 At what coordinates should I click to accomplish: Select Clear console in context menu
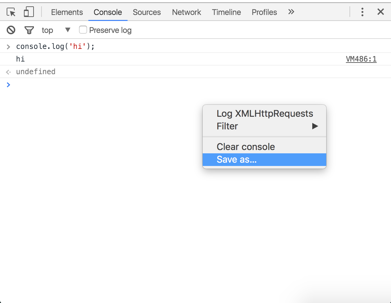pyautogui.click(x=245, y=147)
